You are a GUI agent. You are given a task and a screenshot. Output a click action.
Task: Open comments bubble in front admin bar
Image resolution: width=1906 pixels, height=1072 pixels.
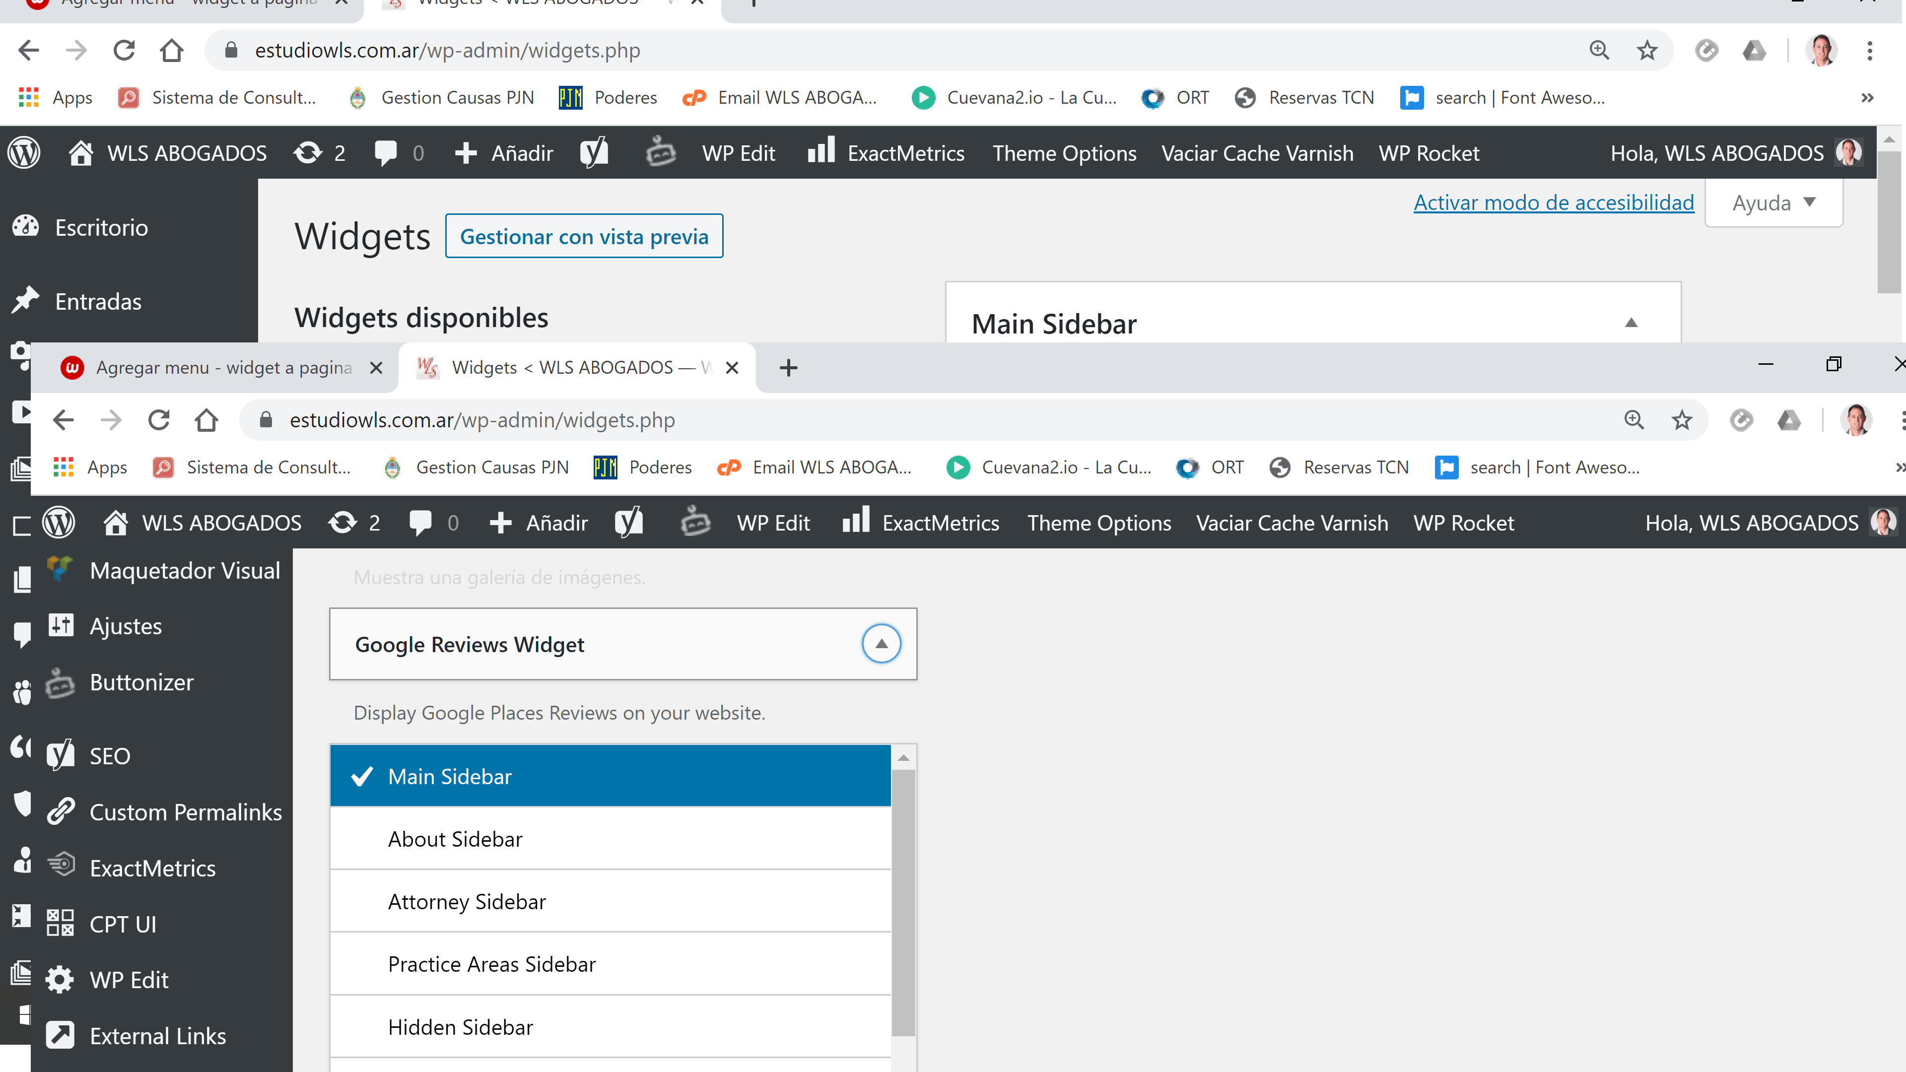pyautogui.click(x=434, y=523)
